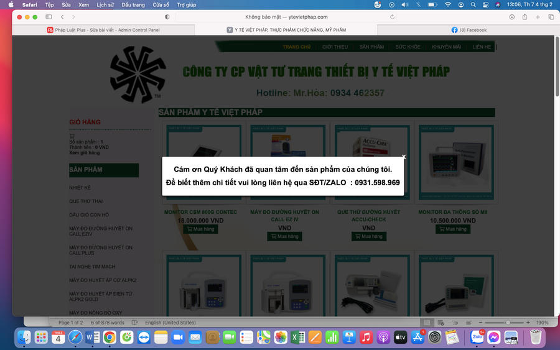Close the thank-you popup with the X
The image size is (560, 350).
tap(404, 157)
